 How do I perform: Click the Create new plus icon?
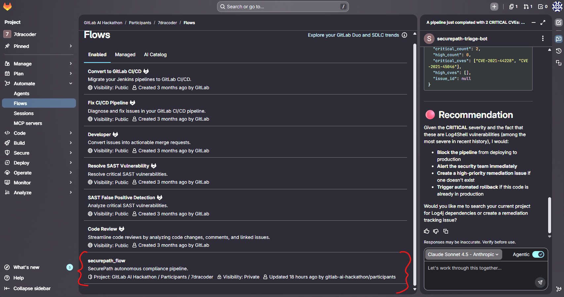[x=494, y=7]
